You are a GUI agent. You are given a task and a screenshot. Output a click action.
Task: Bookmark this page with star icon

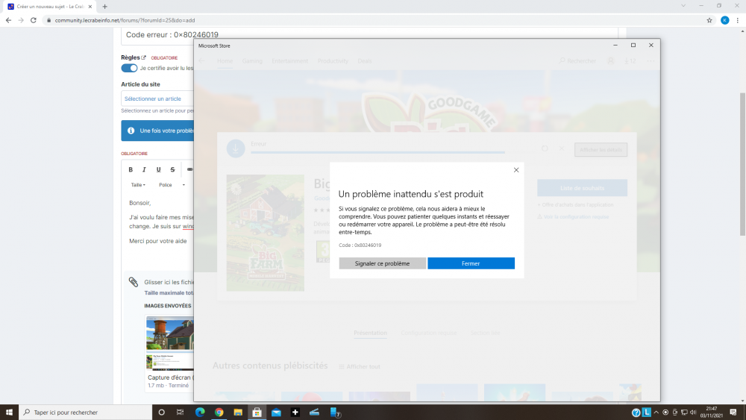point(709,20)
